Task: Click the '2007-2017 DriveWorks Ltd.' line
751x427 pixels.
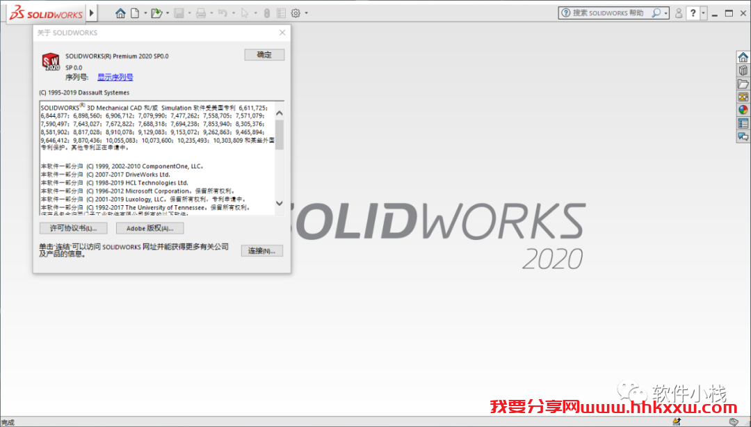Action: click(x=106, y=175)
